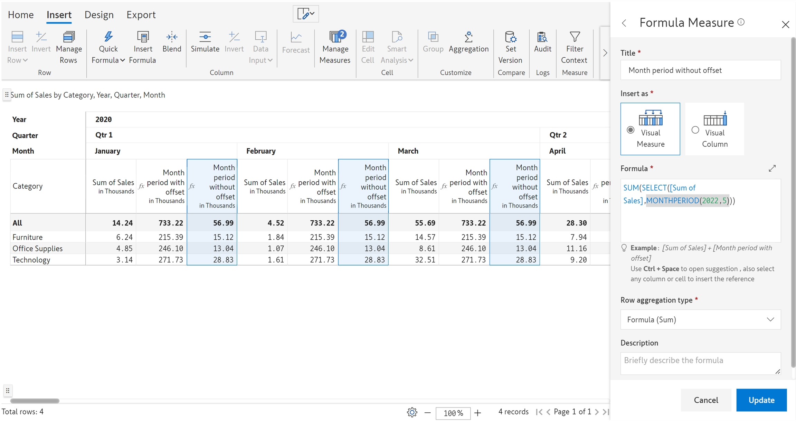Open the Export tab
The image size is (796, 422).
[141, 15]
